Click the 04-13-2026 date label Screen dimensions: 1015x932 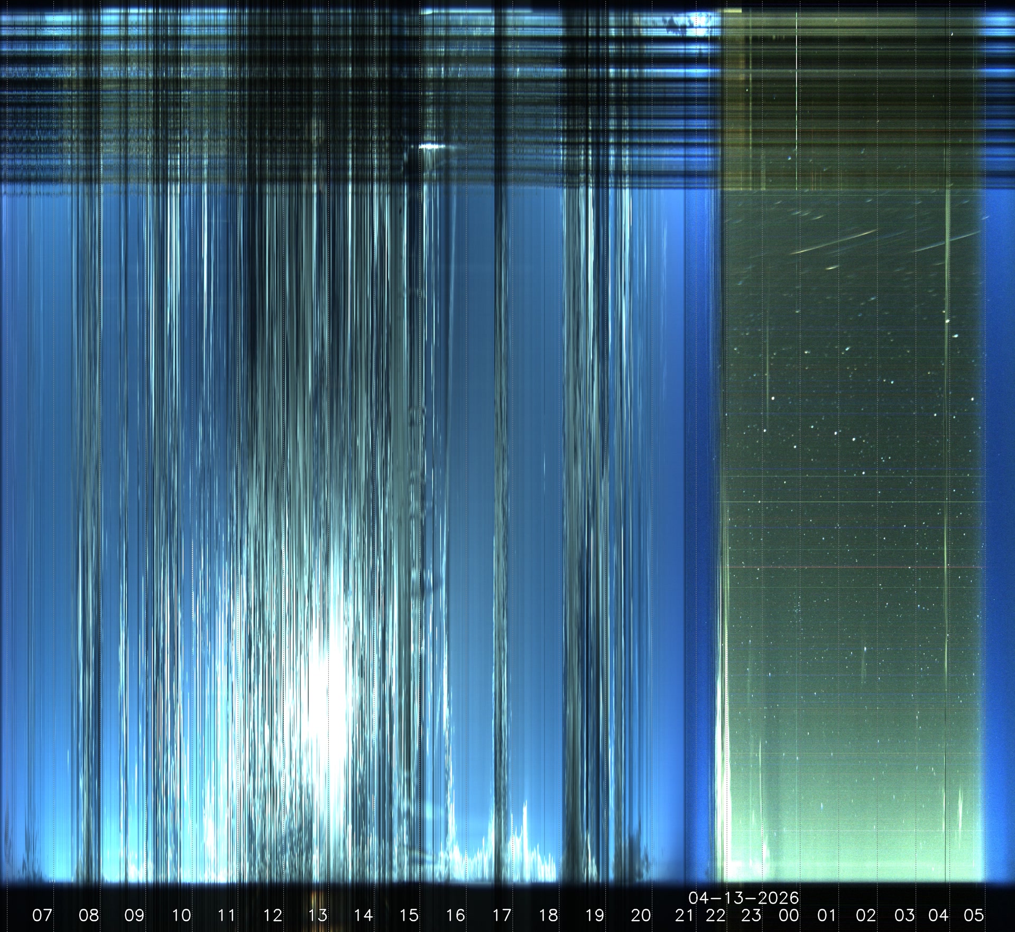tap(743, 898)
